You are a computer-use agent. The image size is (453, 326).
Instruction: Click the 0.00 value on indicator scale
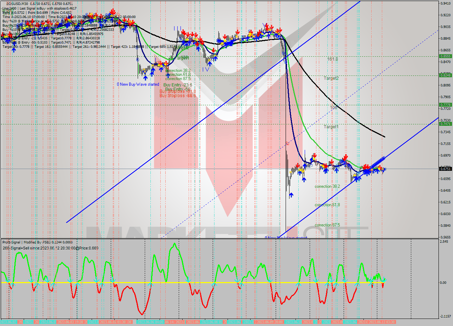[443, 283]
